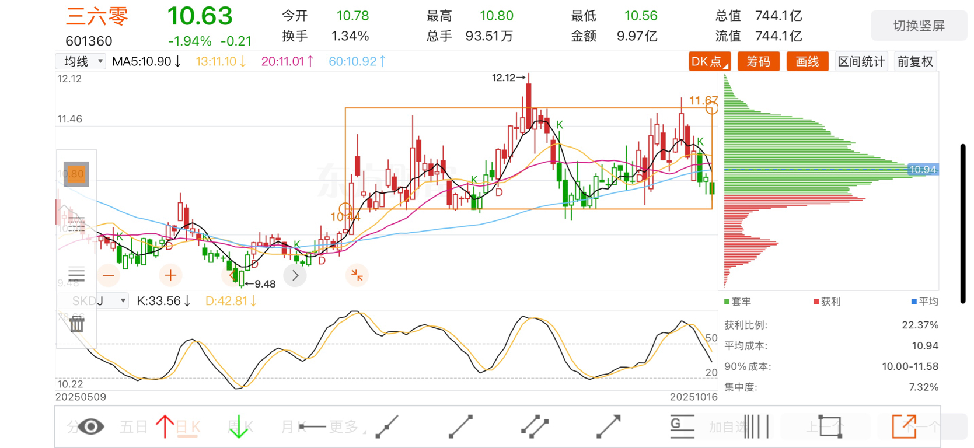Switch to the 日K tab

[x=188, y=427]
